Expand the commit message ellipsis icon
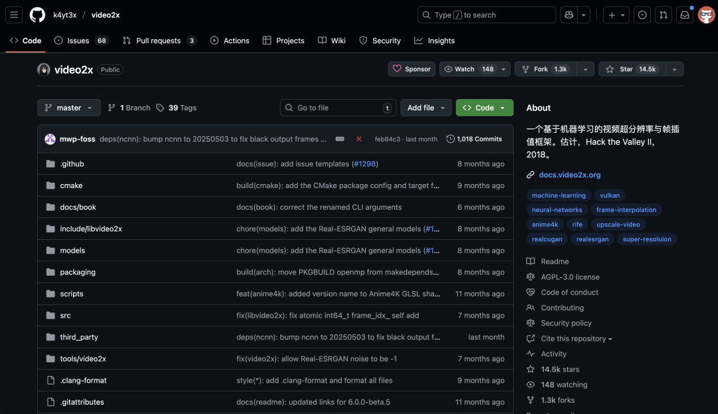This screenshot has height=414, width=718. 340,139
